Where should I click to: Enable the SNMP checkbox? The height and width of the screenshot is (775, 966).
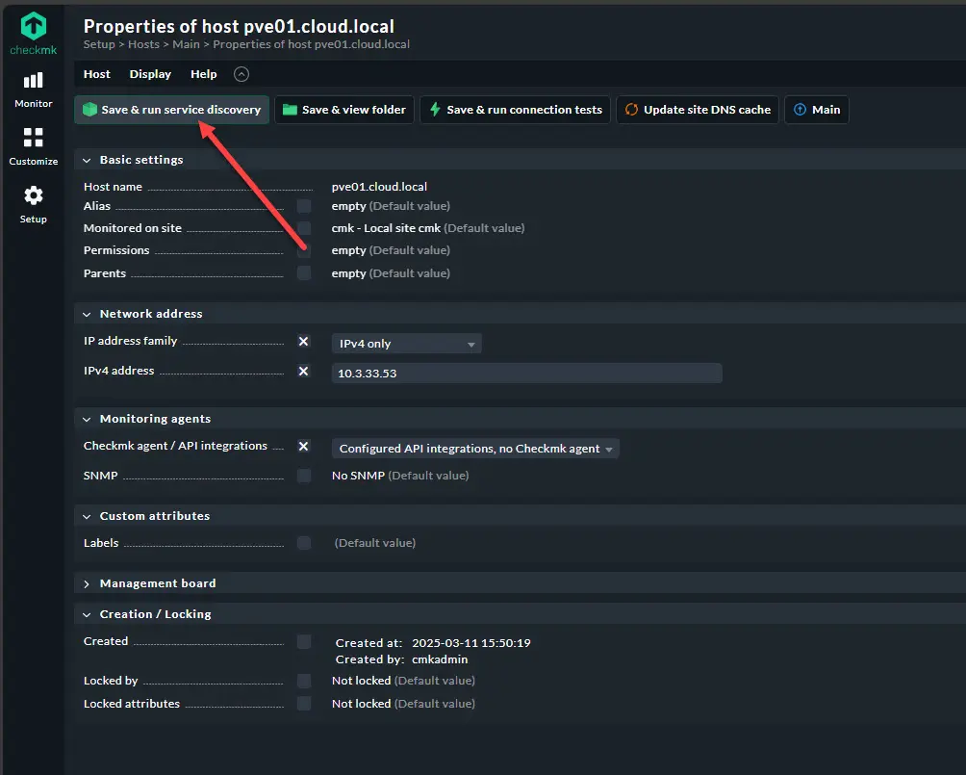pos(304,476)
